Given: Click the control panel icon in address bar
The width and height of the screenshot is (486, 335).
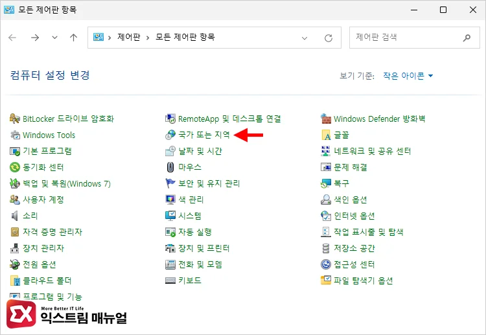Looking at the screenshot, I should pos(98,37).
